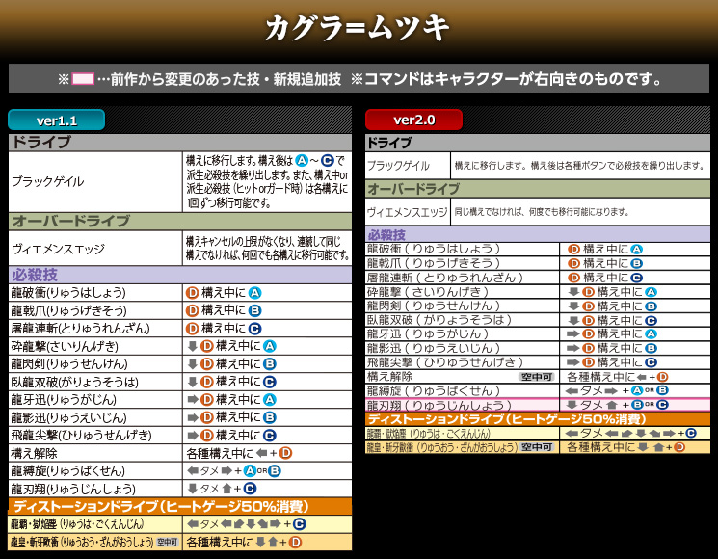718x559 pixels.
Task: Click the ver1.1 blue version badge
Action: (56, 120)
